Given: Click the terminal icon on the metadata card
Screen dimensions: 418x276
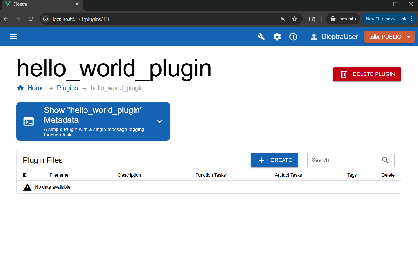Looking at the screenshot, I should pos(29,121).
